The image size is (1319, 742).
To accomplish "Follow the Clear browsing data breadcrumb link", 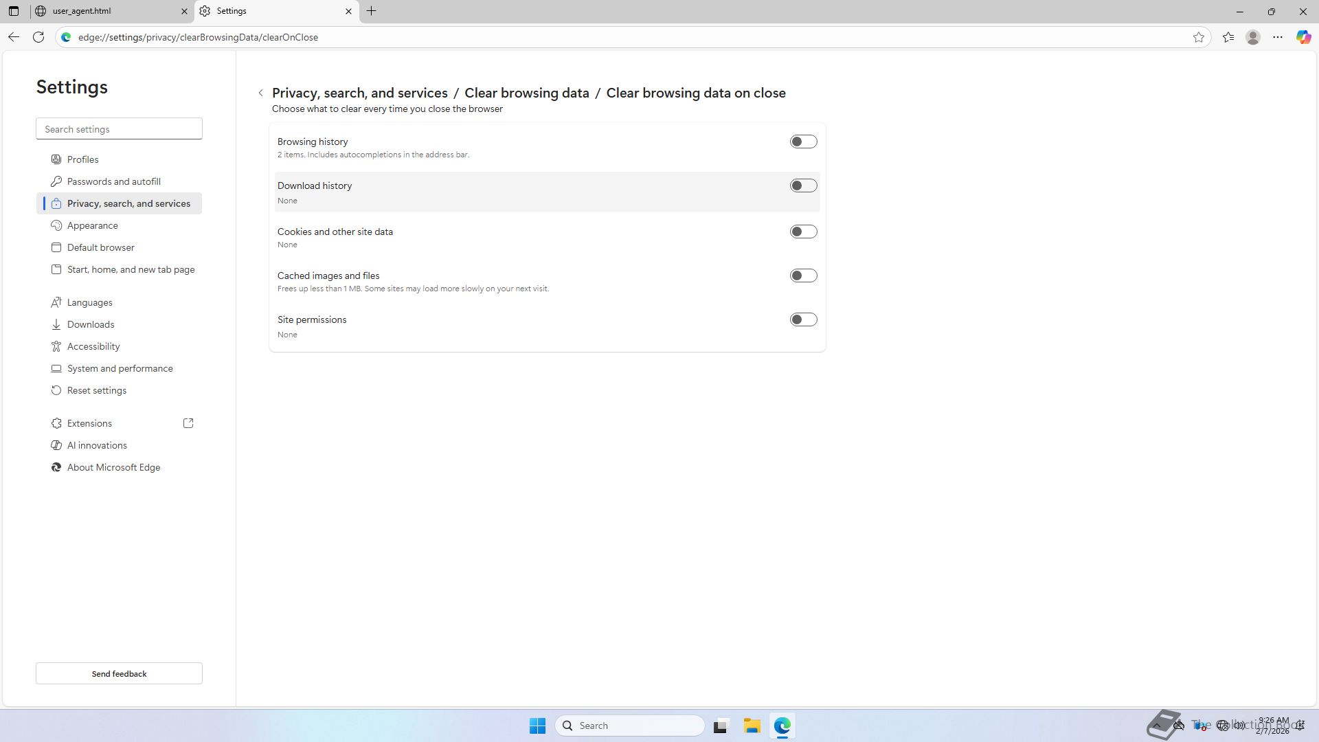I will [x=526, y=93].
